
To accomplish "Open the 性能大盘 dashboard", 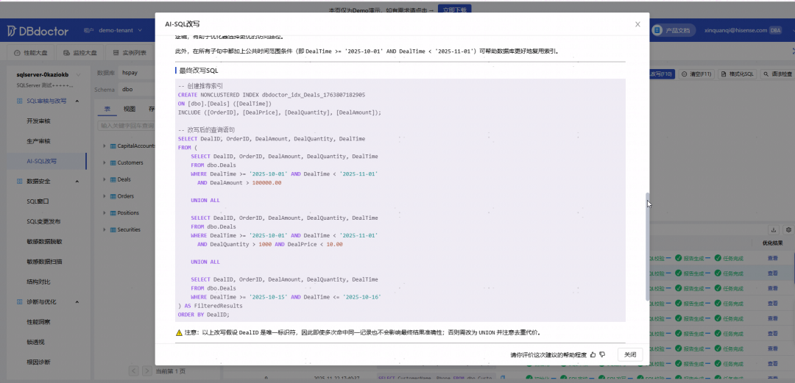I will click(x=30, y=53).
